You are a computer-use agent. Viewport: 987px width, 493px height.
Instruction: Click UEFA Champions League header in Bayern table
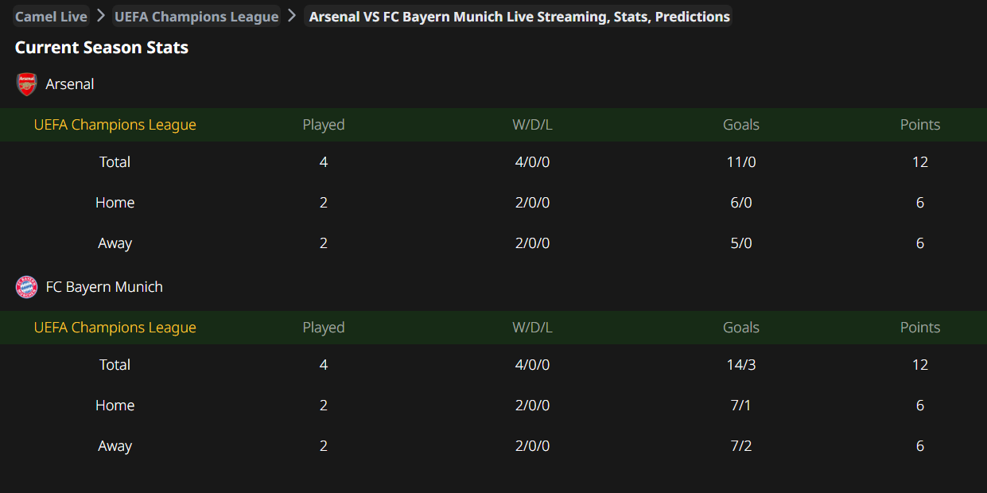point(115,328)
